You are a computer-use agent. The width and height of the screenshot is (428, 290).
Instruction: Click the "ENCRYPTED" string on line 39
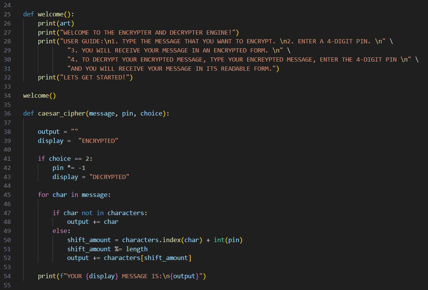tap(98, 141)
